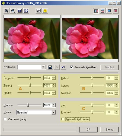
Task: Open the Nastavení preset dropdown
Action: [x=43, y=67]
